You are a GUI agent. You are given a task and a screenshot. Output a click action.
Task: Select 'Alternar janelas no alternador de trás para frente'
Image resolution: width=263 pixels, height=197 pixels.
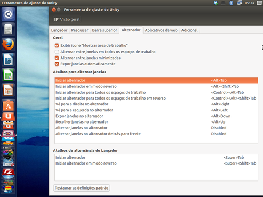click(x=156, y=134)
